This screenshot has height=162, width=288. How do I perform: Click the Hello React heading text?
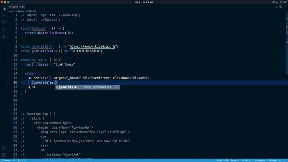pos(54,33)
